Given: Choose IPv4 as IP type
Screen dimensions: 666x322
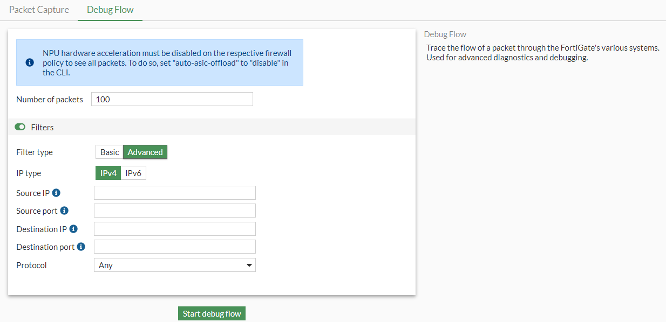Looking at the screenshot, I should (108, 173).
